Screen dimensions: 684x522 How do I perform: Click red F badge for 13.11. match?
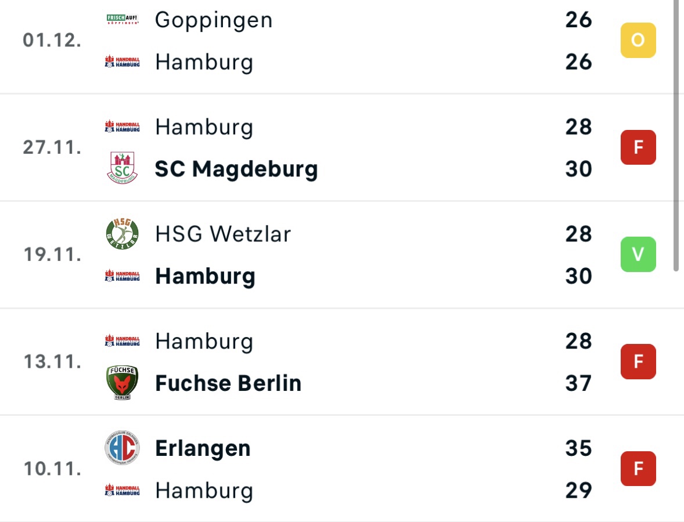point(638,361)
